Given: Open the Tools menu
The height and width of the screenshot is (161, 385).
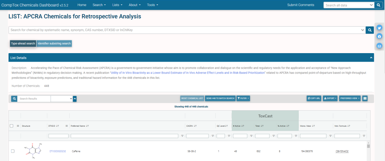Looking at the screenshot, I should pos(152,5).
